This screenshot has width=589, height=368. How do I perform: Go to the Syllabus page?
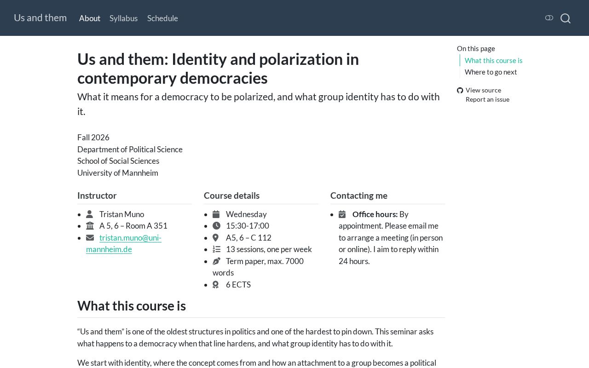pyautogui.click(x=124, y=18)
